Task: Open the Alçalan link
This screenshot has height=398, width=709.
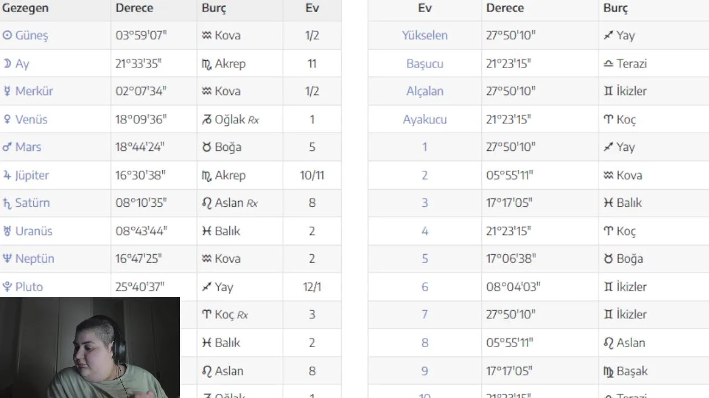Action: tap(425, 91)
